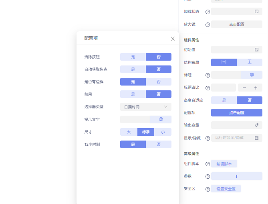
Task: Add a parameter with 参数 plus button
Action: [x=237, y=176]
